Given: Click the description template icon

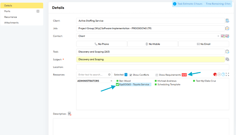Looking at the screenshot, I should pos(70,114).
